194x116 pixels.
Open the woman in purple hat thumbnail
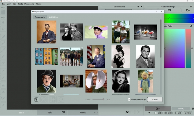(96, 32)
